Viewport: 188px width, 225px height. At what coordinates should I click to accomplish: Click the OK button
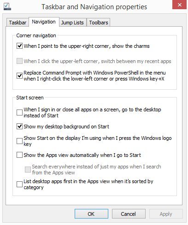pos(91,214)
